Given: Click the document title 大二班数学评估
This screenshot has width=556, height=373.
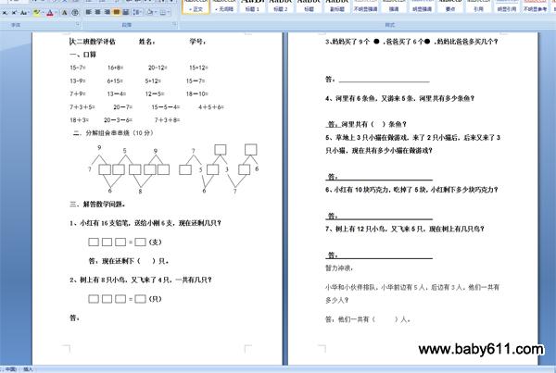Looking at the screenshot, I should pyautogui.click(x=93, y=42).
